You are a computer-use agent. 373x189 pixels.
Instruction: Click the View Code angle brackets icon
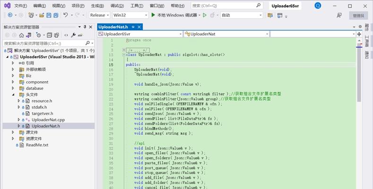click(x=66, y=35)
